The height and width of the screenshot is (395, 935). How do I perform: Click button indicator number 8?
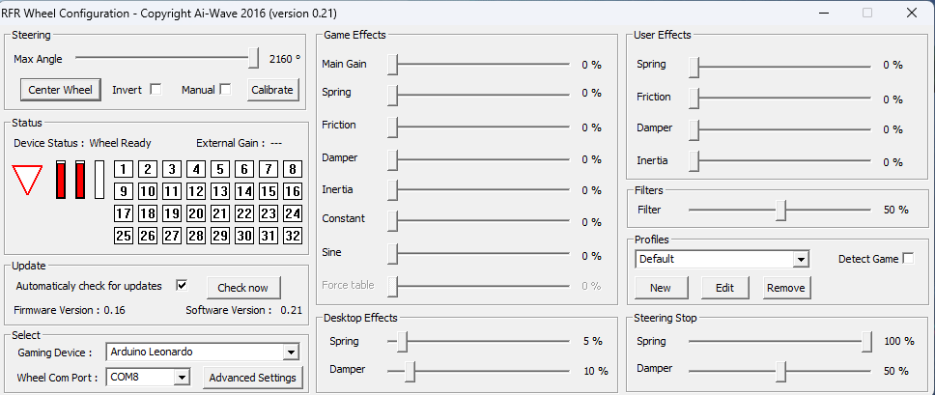click(293, 169)
